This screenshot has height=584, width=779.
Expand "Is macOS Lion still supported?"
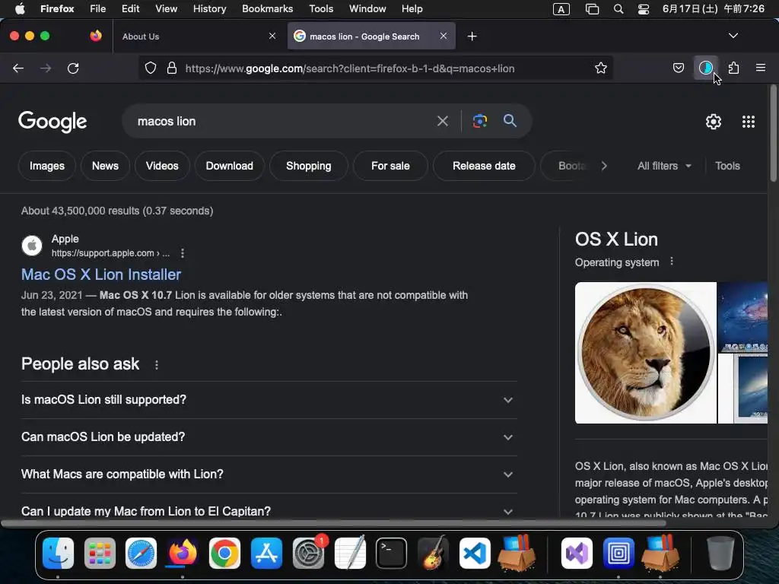(x=269, y=400)
